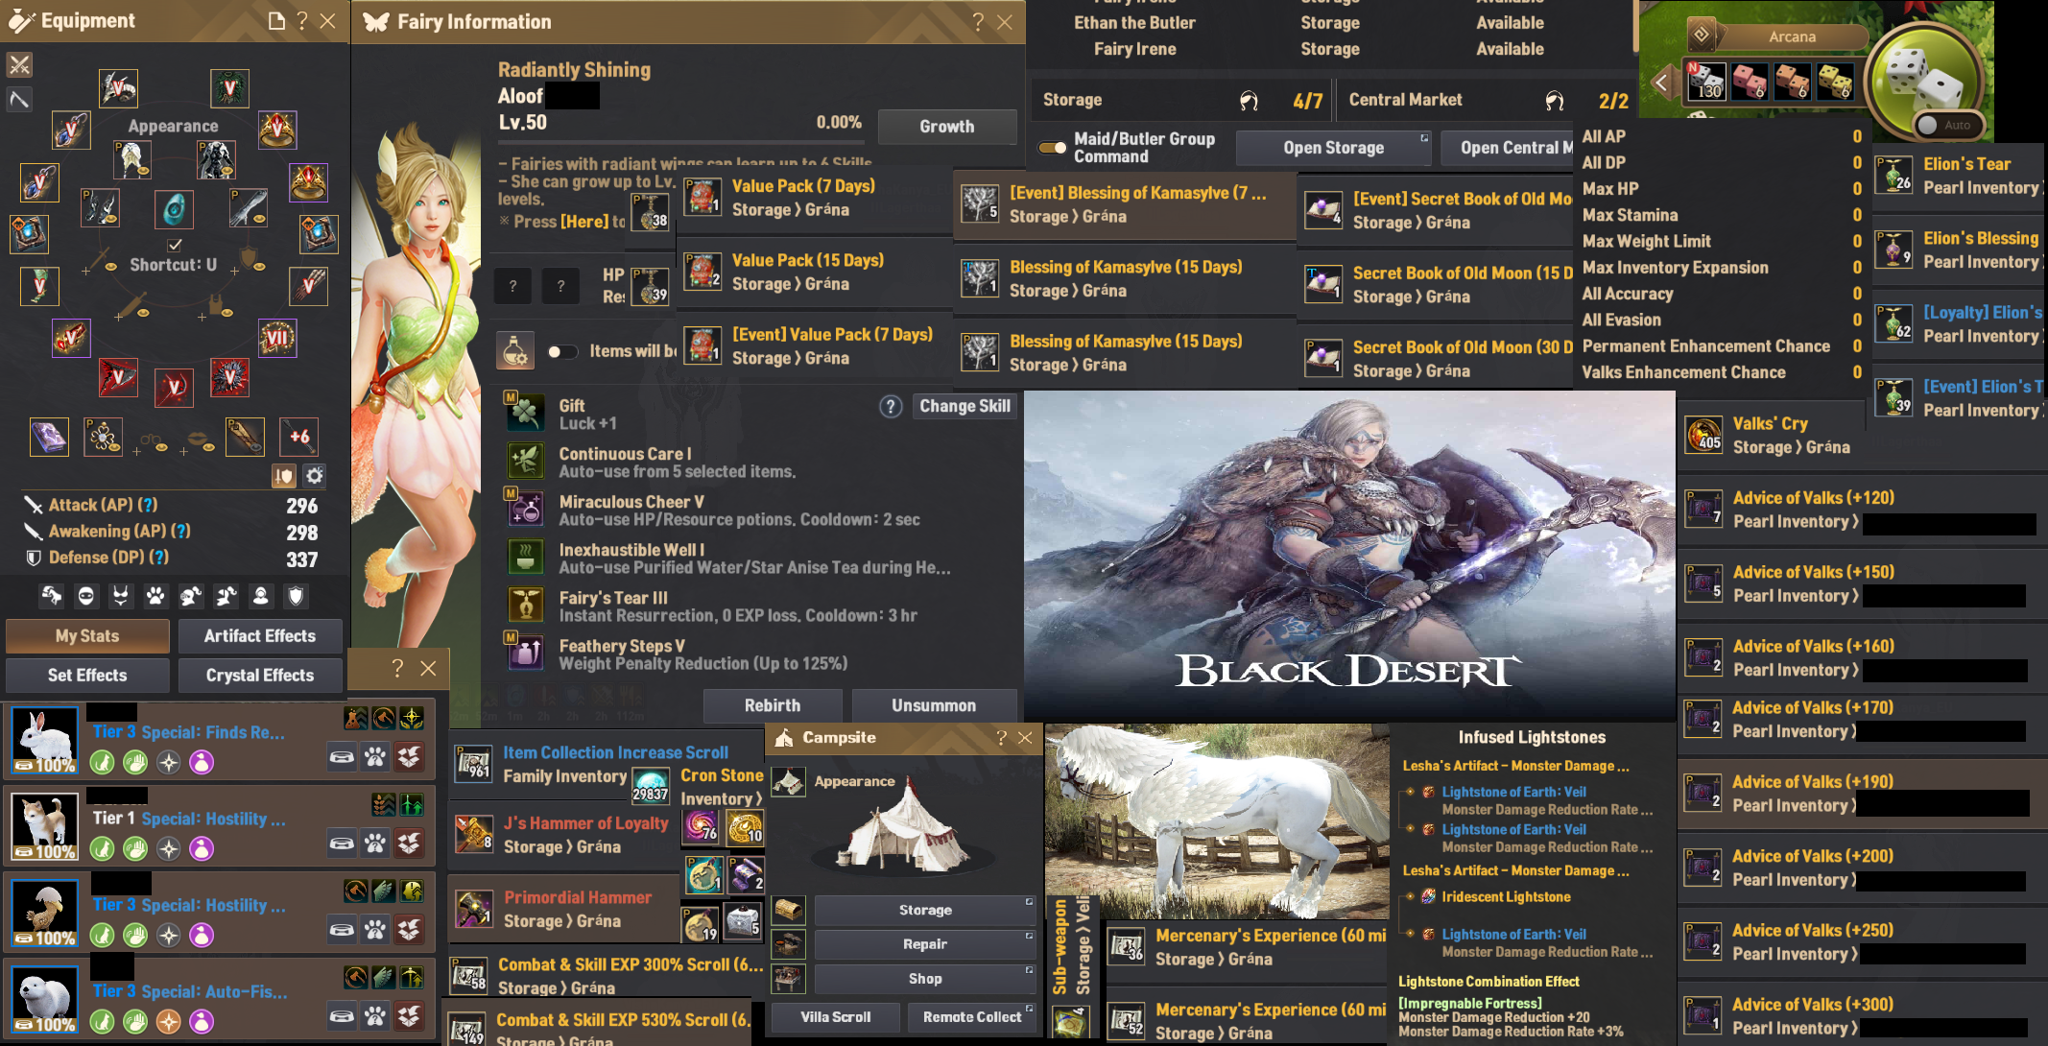Select the crossed swords combat gear icon
The width and height of the screenshot is (2048, 1046).
19,65
